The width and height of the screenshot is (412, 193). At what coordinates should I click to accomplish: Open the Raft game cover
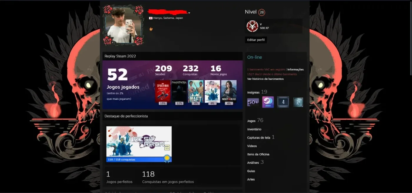click(x=196, y=91)
